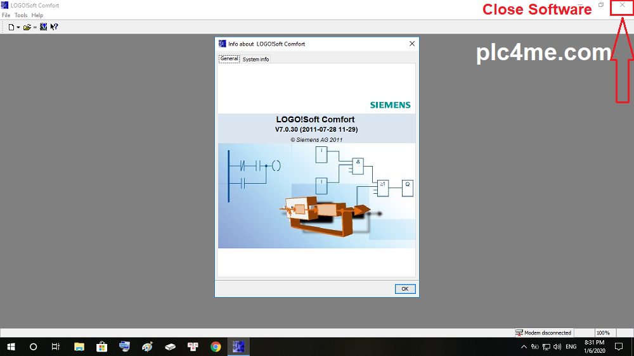The image size is (634, 356).
Task: Open File Explorer from the taskbar
Action: pyautogui.click(x=79, y=346)
